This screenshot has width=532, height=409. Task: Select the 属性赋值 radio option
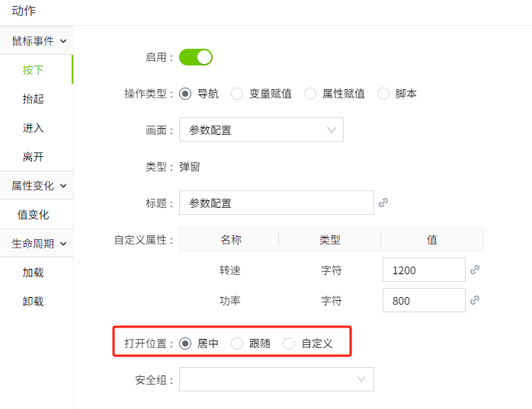click(x=310, y=94)
